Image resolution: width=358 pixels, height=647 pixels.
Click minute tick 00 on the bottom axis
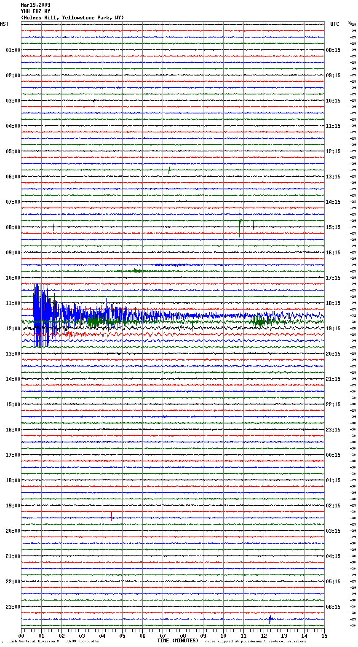coord(21,636)
